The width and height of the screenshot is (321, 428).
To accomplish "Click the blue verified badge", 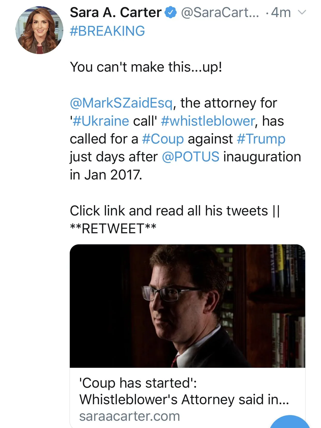I will pyautogui.click(x=171, y=13).
